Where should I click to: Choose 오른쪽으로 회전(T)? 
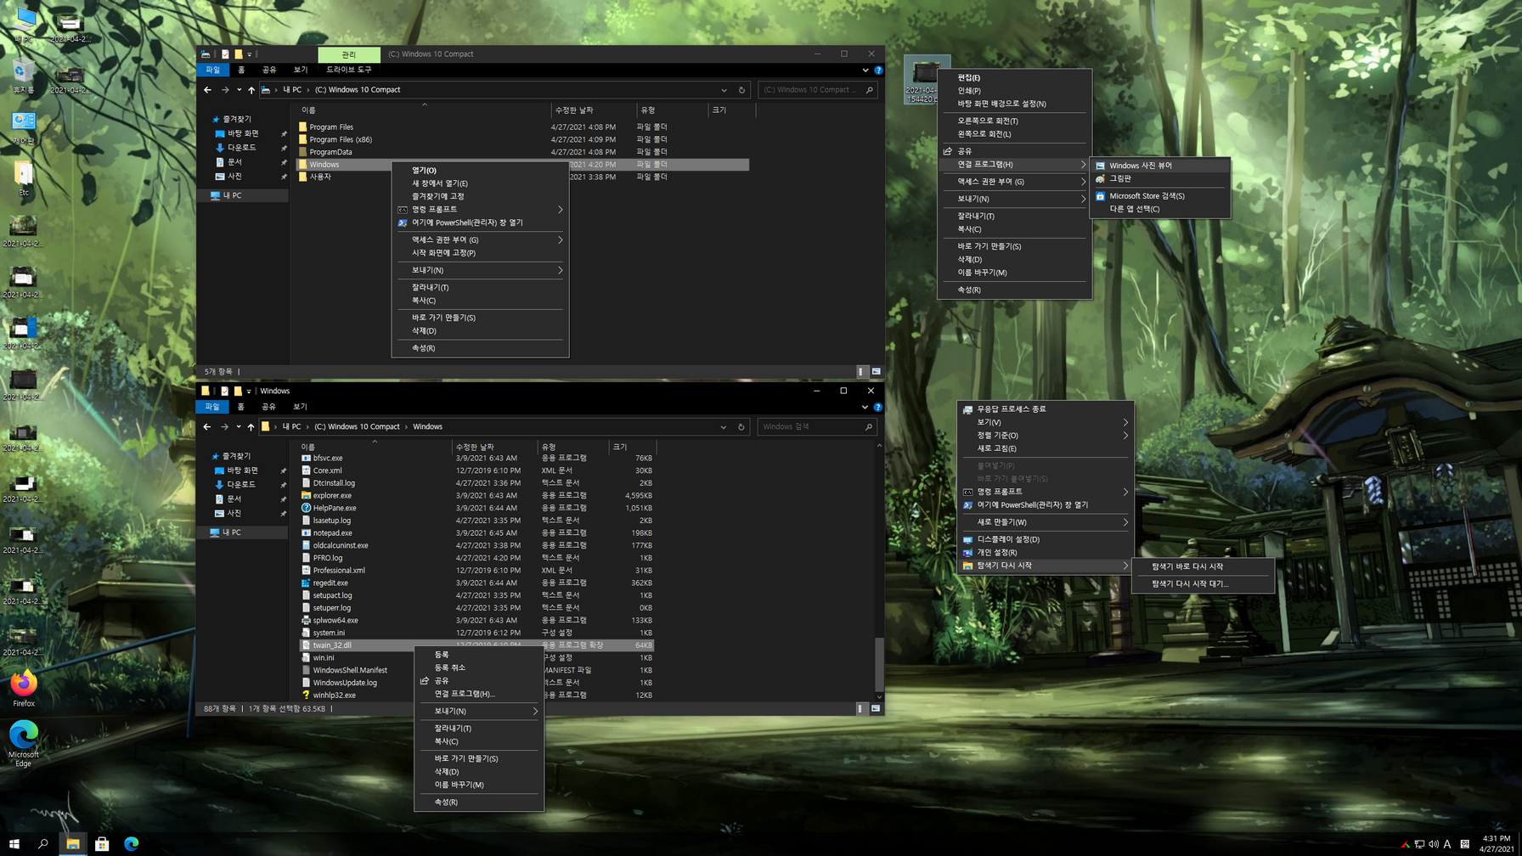[1014, 121]
